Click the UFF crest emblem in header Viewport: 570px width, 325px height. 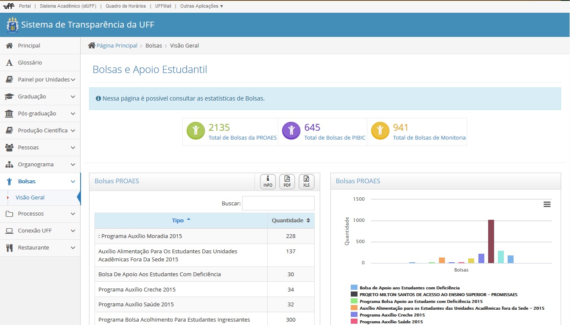13,25
